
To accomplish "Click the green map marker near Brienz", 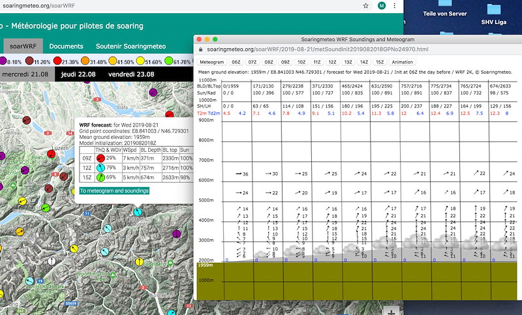I will pos(46,208).
